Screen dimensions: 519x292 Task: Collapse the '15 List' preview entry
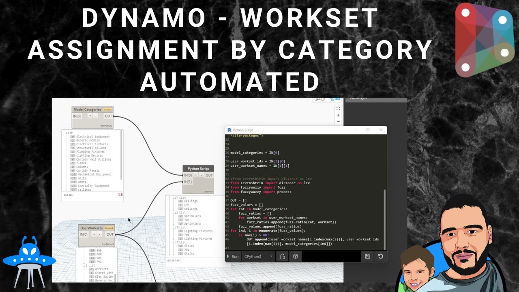174,213
